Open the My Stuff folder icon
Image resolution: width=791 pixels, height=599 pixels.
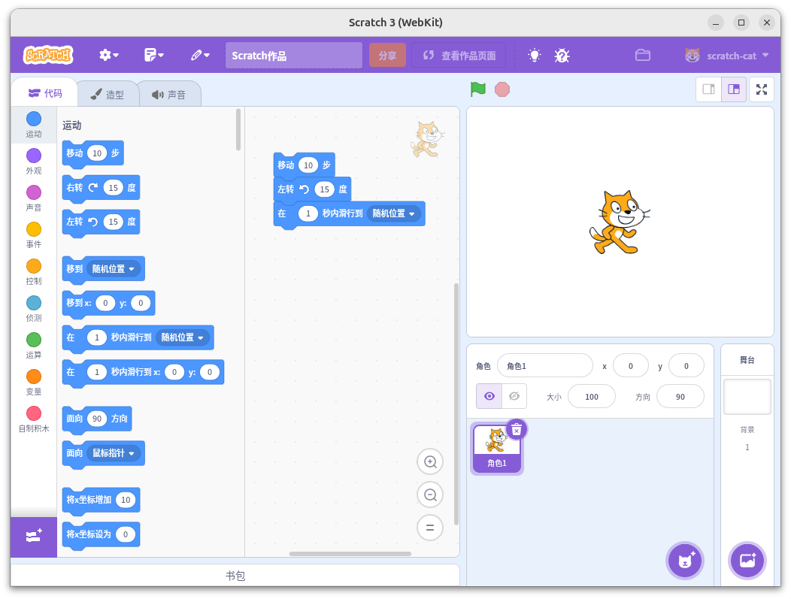[x=643, y=55]
